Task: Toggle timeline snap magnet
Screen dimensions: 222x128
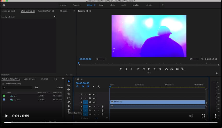Action: [x=83, y=86]
